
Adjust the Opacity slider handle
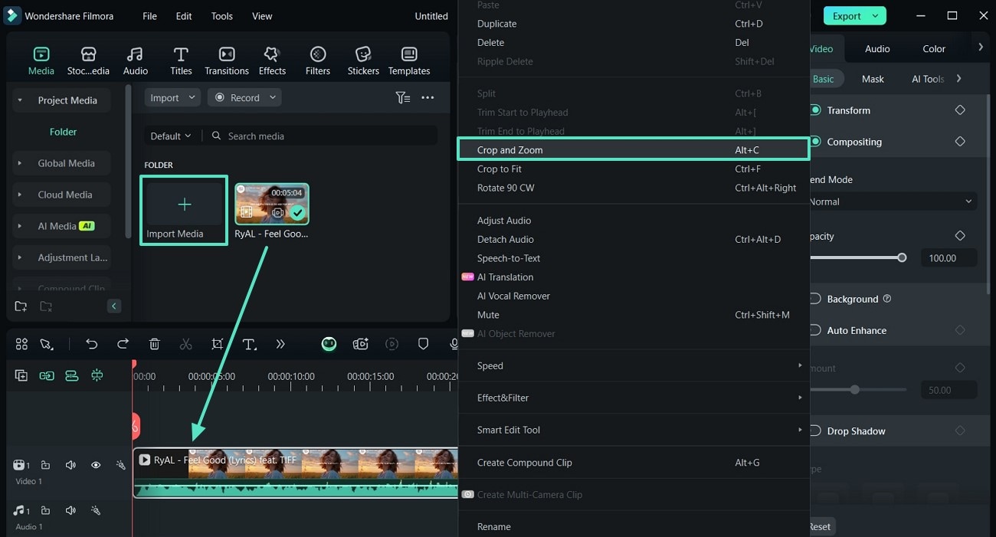pos(902,258)
